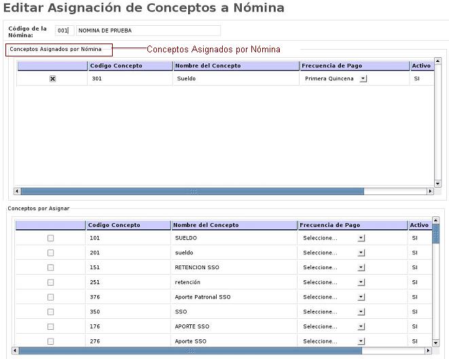Click down scroll arrow in Conceptos por Asignar
The image size is (449, 359).
click(x=435, y=343)
